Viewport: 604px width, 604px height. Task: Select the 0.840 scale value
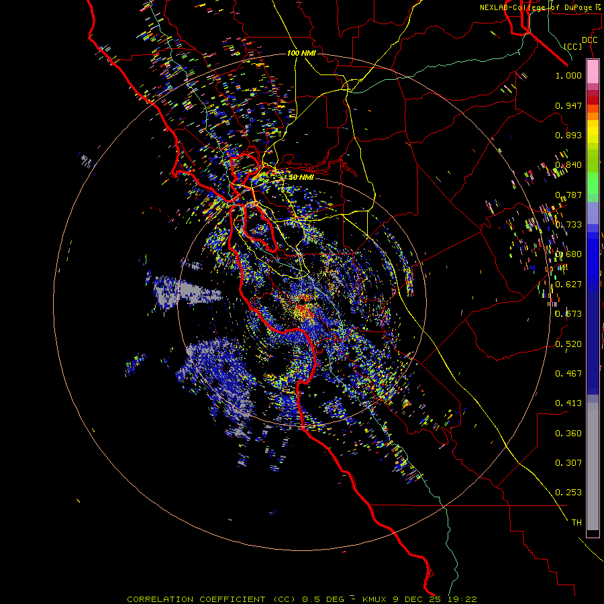pos(568,165)
